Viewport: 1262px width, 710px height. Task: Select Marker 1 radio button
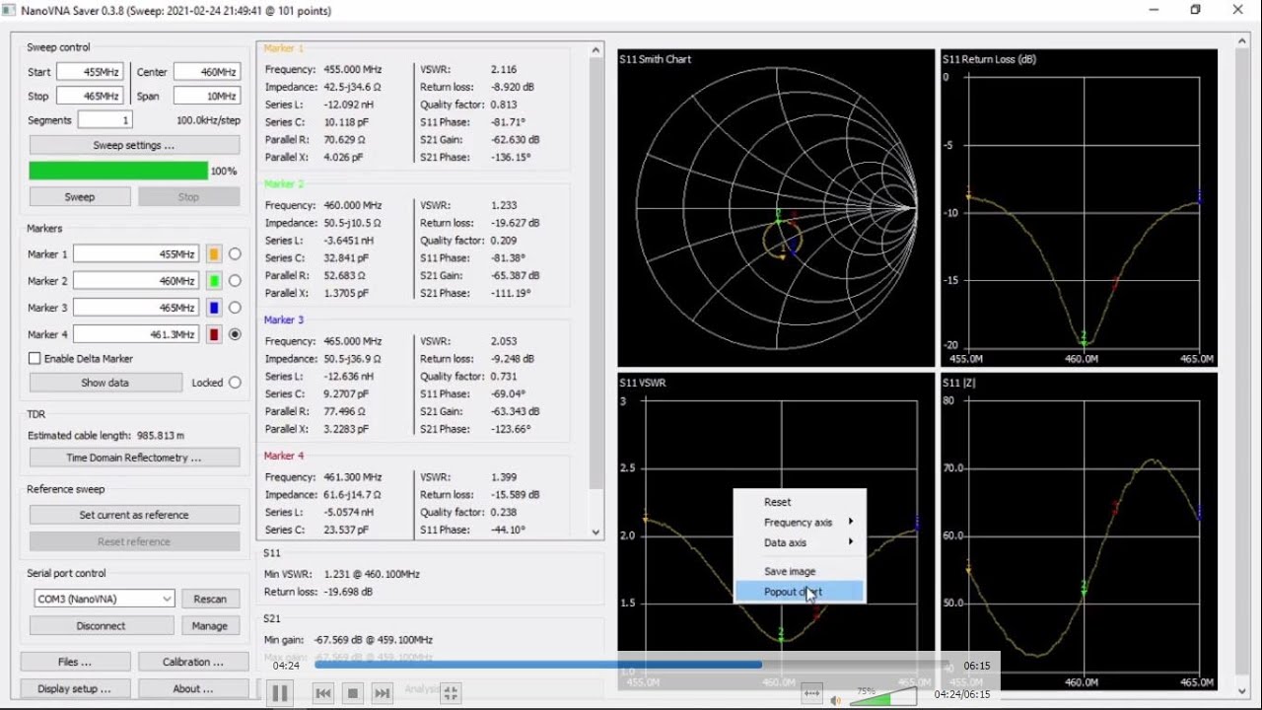click(235, 254)
